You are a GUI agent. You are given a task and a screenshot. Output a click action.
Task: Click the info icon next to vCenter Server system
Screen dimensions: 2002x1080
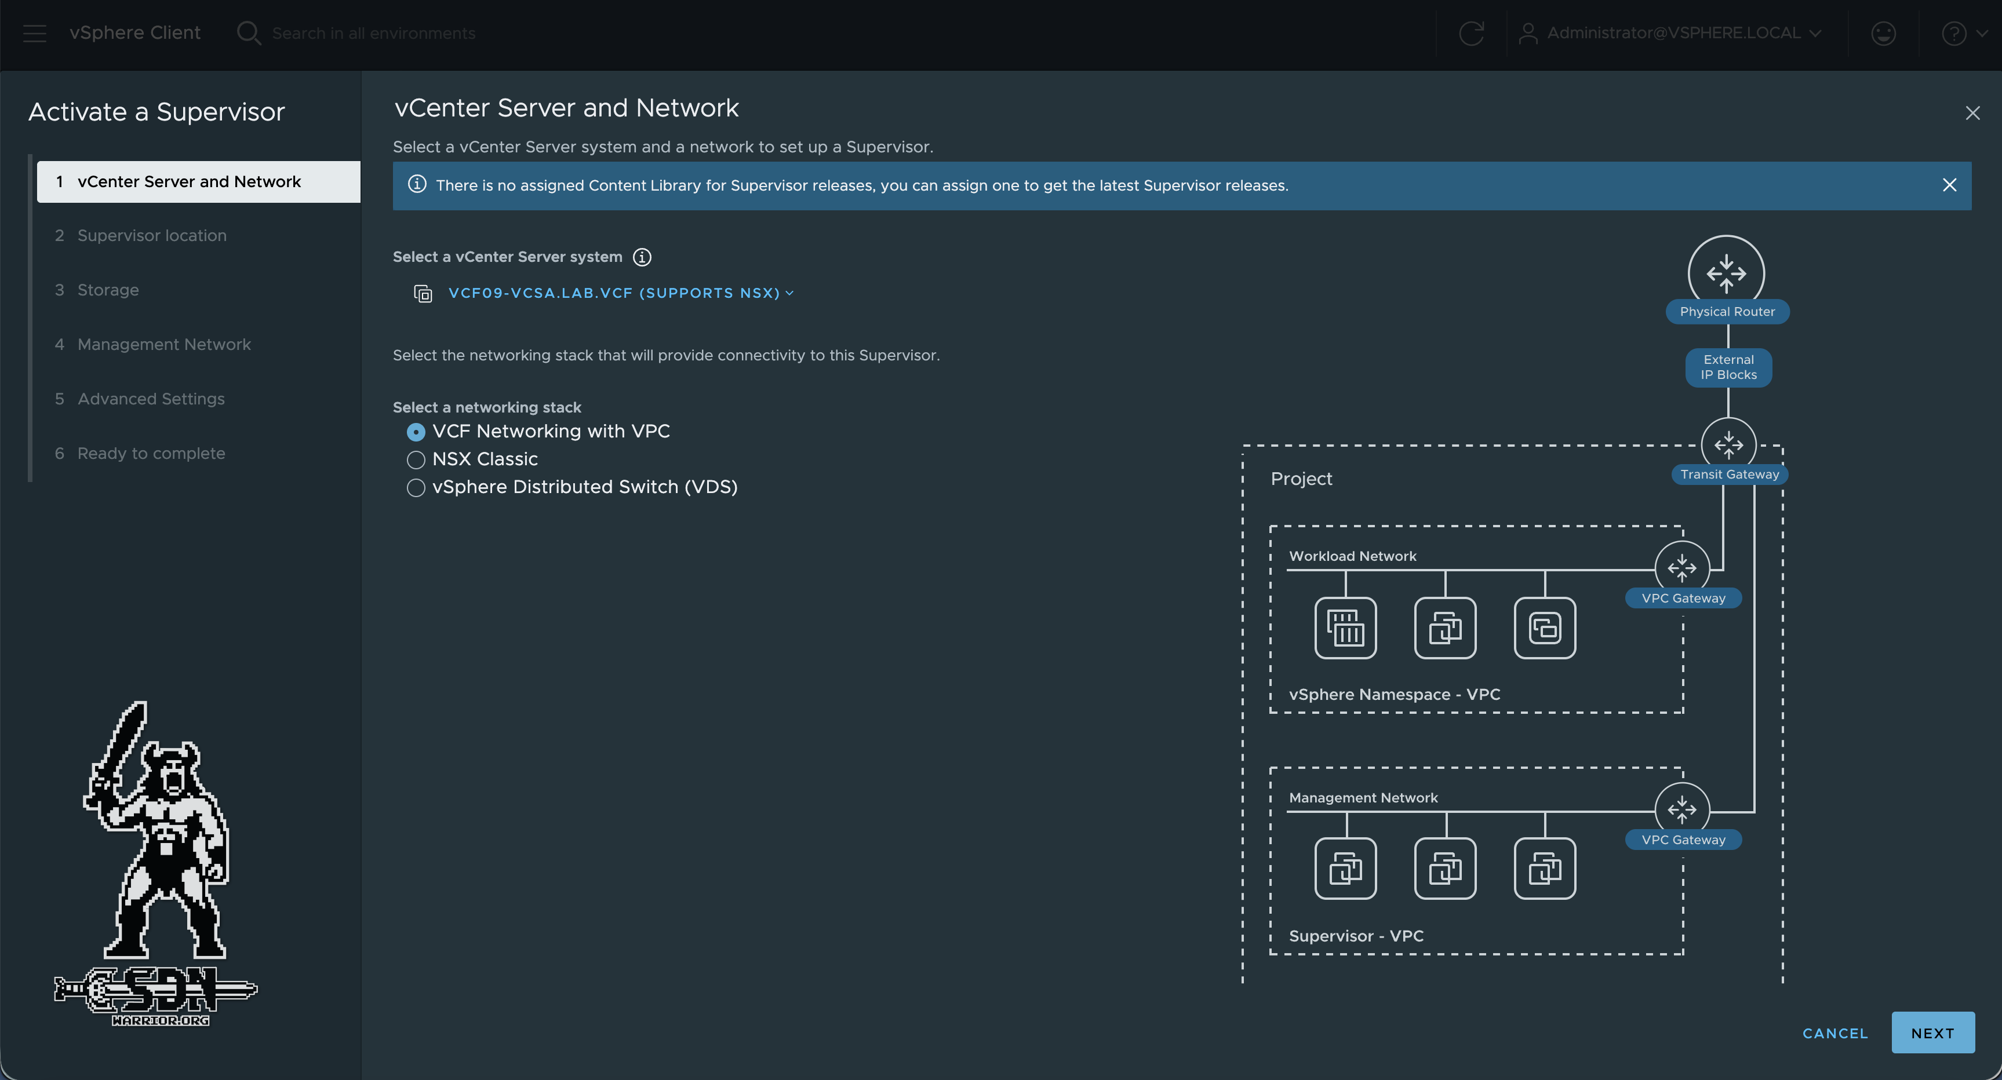coord(642,257)
